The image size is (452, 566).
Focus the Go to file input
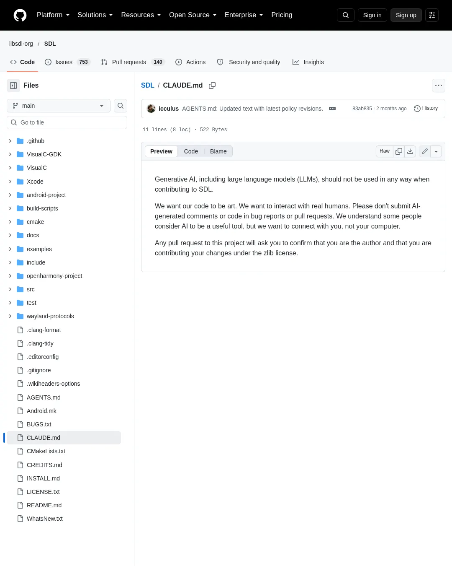click(67, 122)
